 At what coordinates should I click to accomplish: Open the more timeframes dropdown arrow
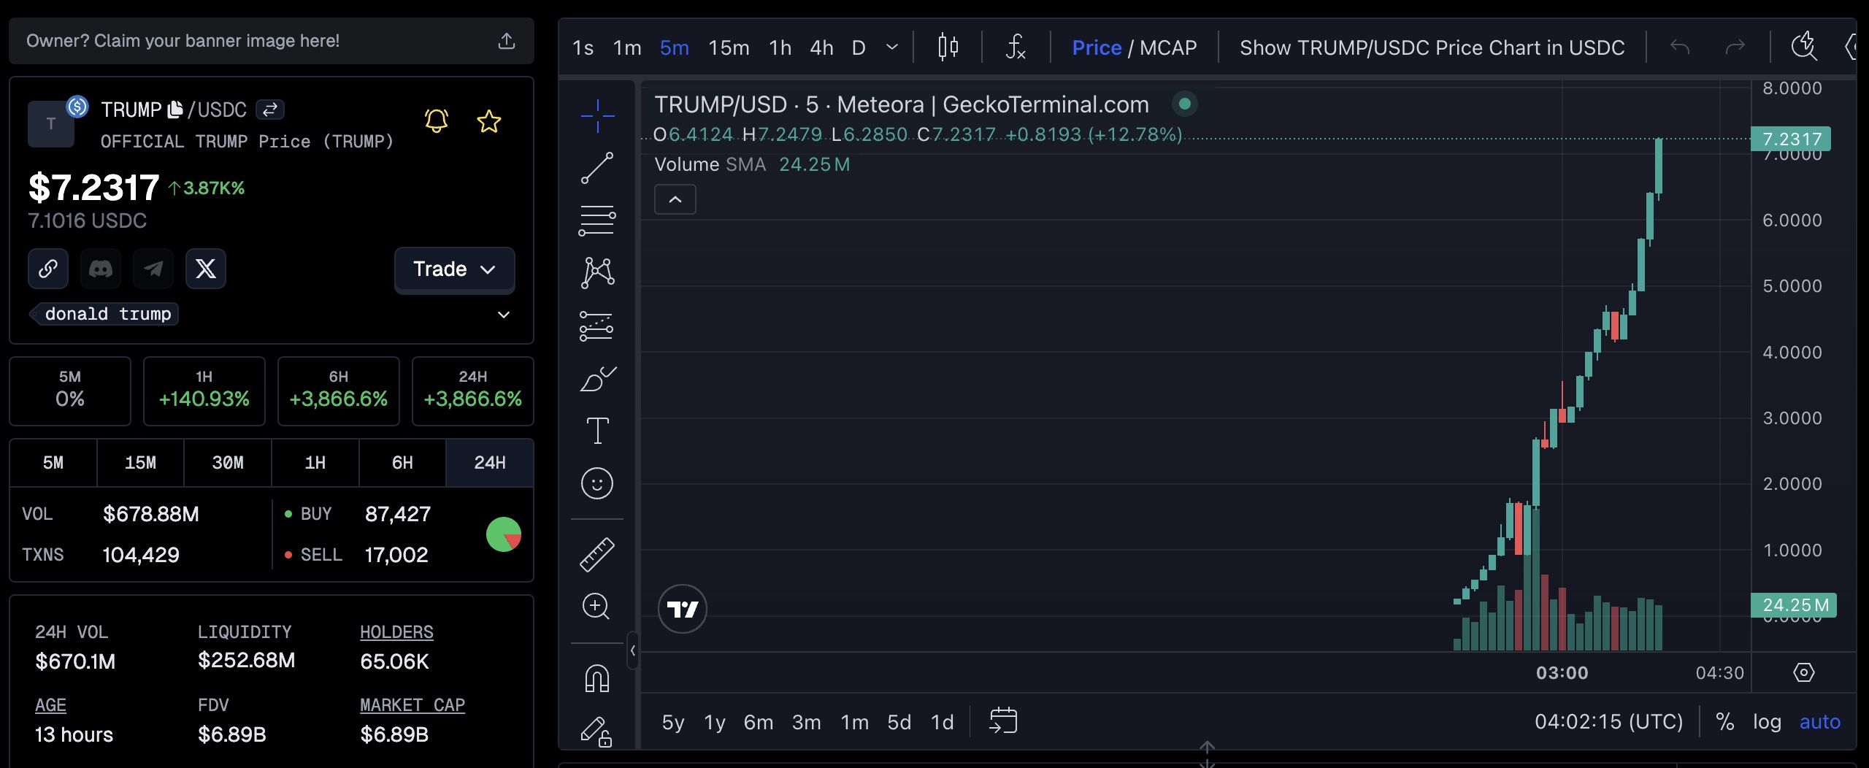coord(892,47)
